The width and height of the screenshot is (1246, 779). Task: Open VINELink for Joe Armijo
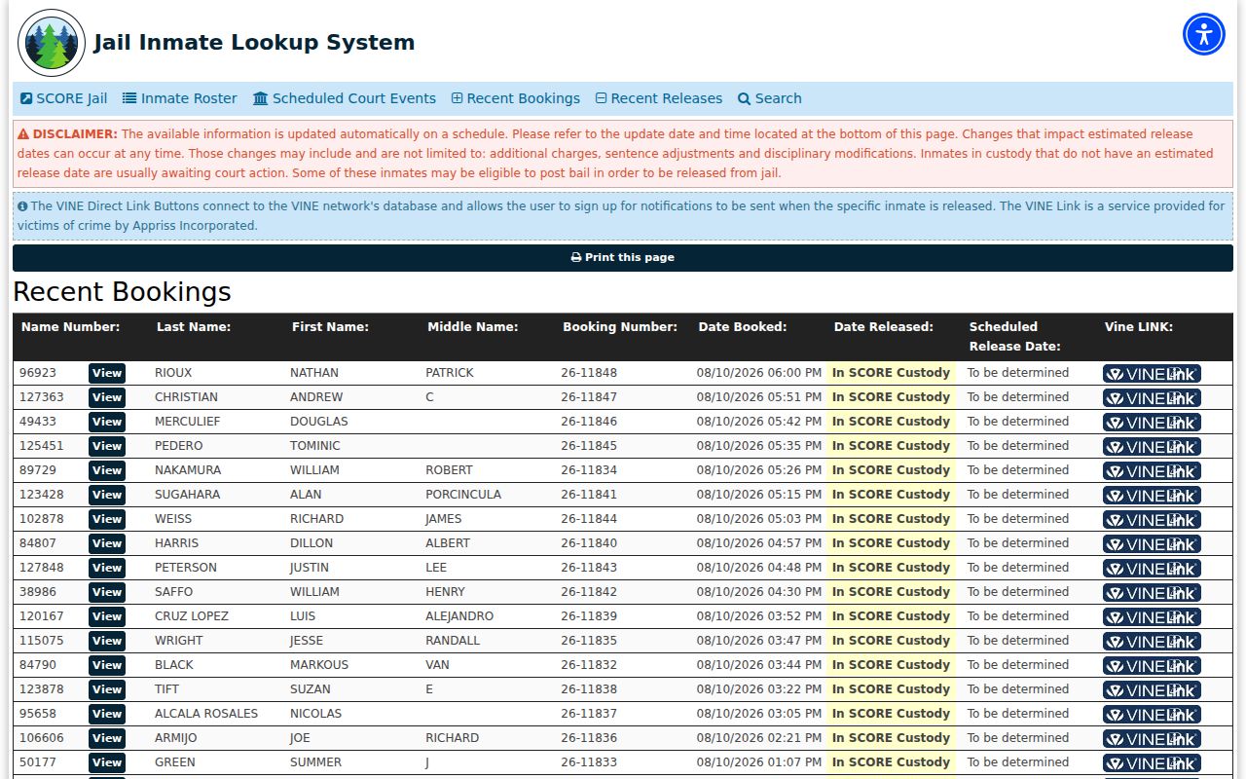point(1152,738)
